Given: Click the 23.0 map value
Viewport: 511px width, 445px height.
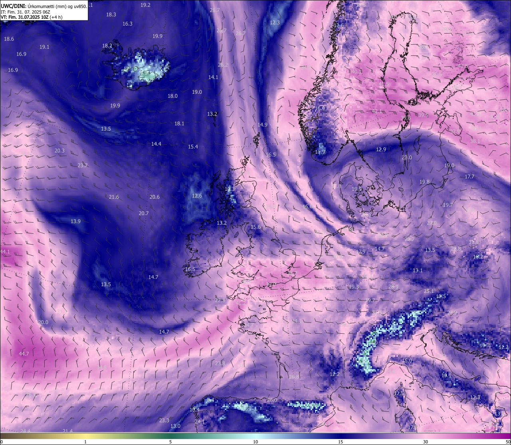Looking at the screenshot, I should pyautogui.click(x=407, y=157).
